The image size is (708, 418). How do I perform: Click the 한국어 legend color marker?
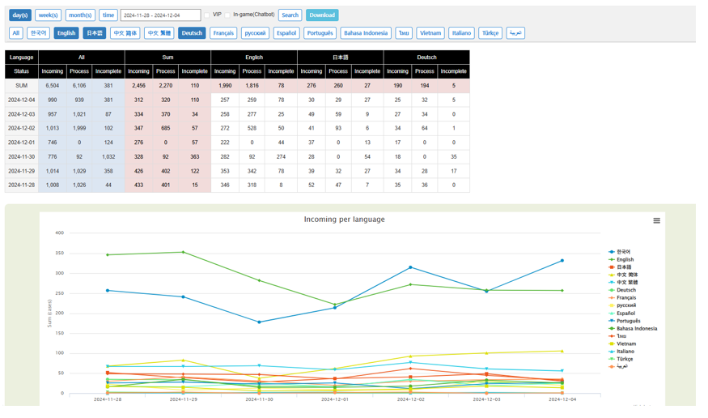pyautogui.click(x=612, y=252)
